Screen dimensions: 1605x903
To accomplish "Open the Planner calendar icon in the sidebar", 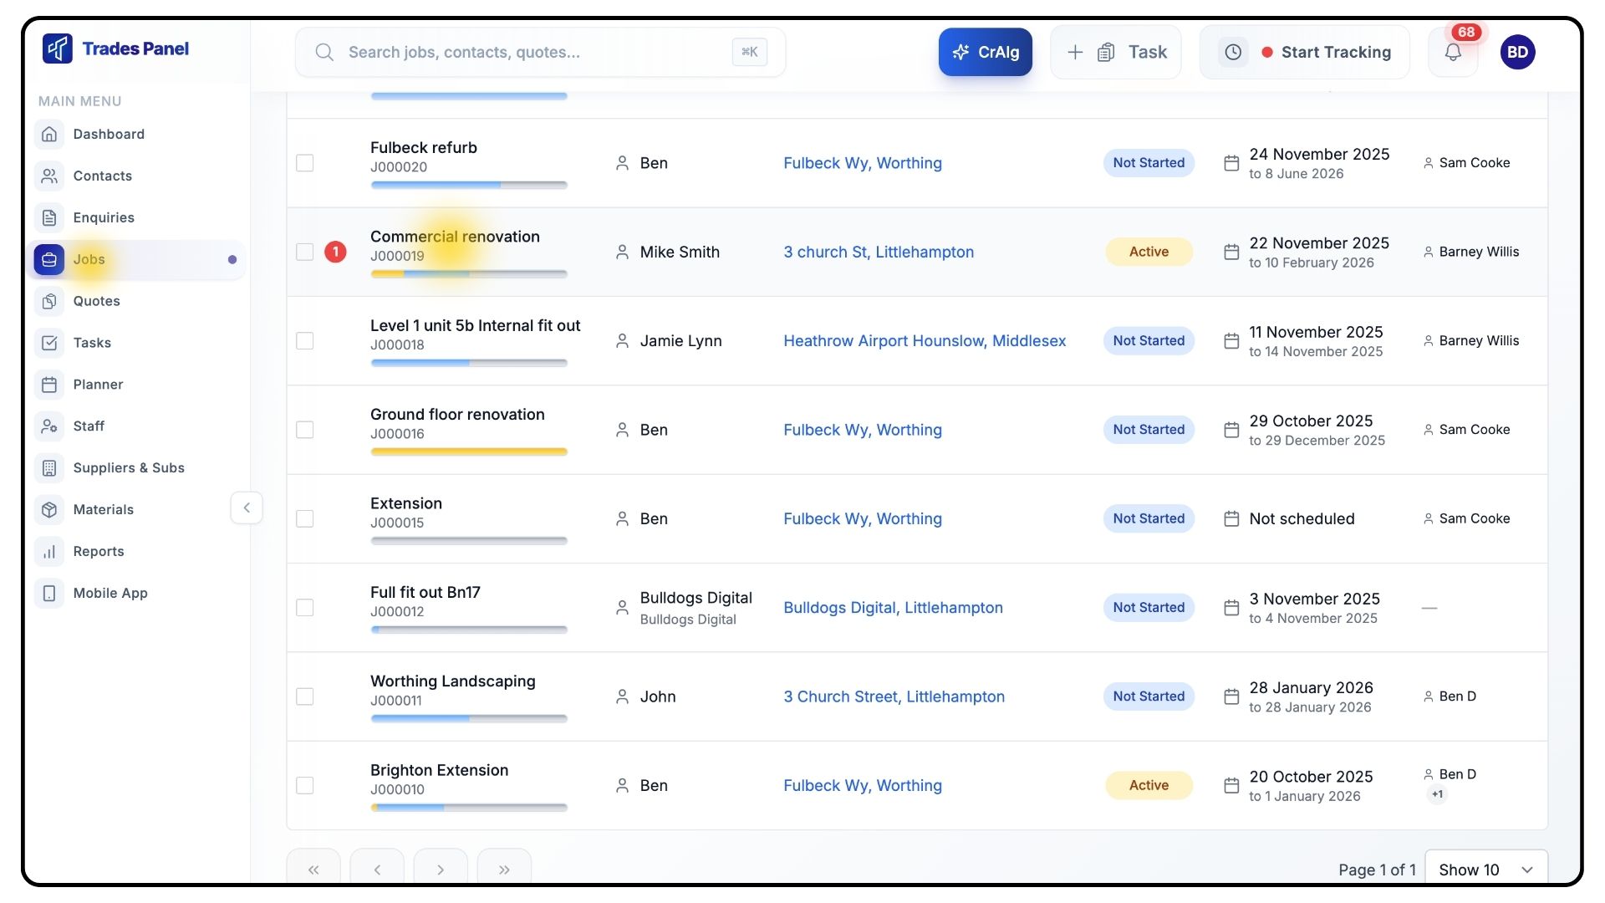I will 49,385.
